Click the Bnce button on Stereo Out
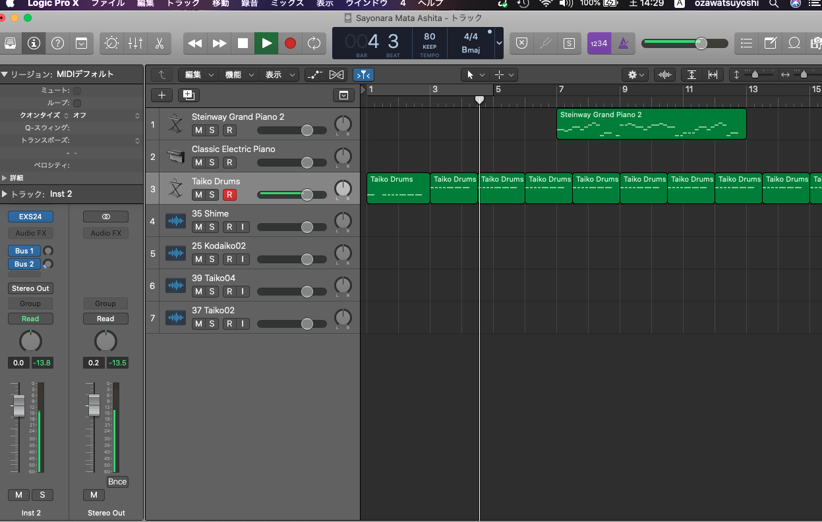Viewport: 822px width, 522px height. click(x=117, y=482)
